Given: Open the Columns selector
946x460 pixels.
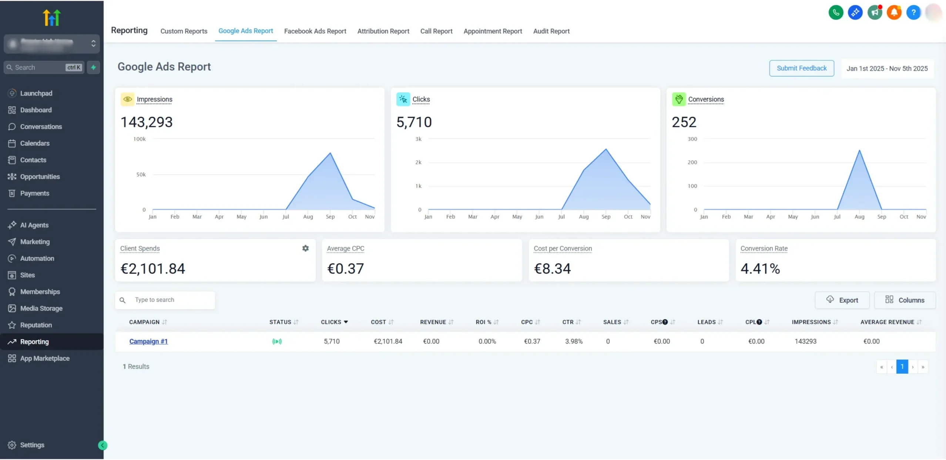Looking at the screenshot, I should 905,300.
